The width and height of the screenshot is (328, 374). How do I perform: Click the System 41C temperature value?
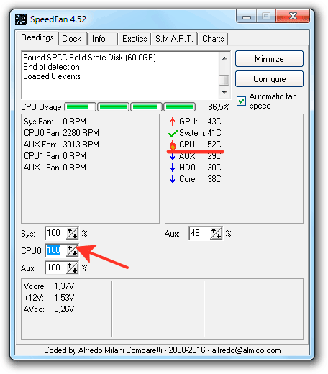coord(214,133)
